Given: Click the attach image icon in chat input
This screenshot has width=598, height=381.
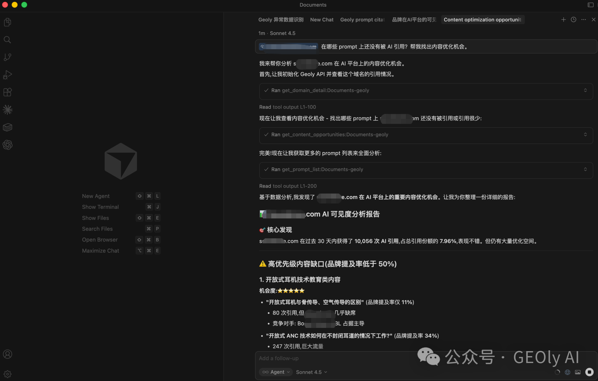Looking at the screenshot, I should click(x=578, y=372).
